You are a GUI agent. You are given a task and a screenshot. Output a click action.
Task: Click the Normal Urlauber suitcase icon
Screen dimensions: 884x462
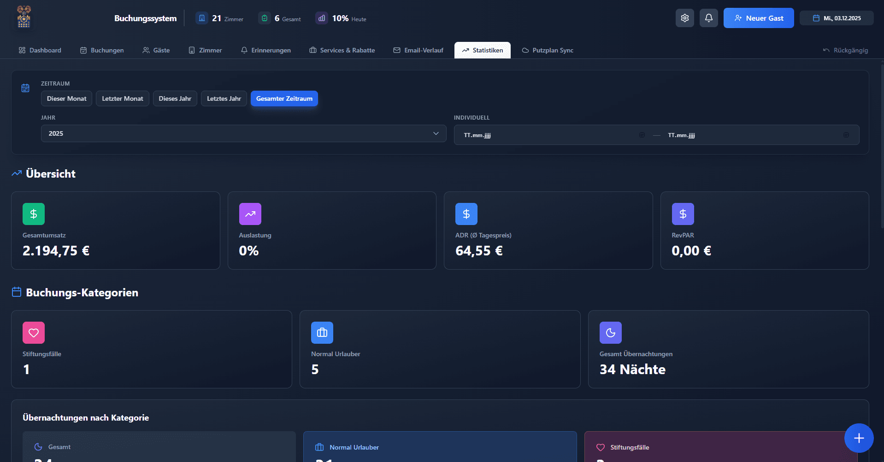click(322, 333)
